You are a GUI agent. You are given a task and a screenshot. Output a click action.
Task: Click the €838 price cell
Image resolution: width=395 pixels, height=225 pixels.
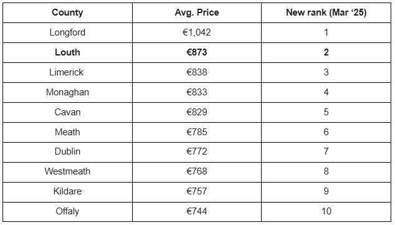tap(197, 72)
